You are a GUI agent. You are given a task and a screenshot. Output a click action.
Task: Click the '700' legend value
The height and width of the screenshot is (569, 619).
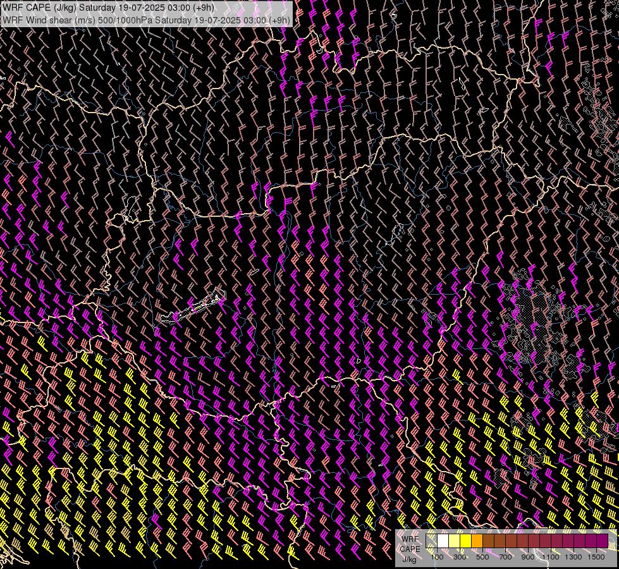(505, 557)
